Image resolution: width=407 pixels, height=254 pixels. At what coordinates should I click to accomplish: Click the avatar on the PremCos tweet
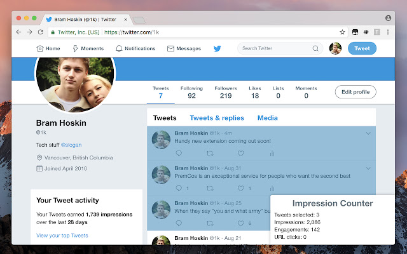[x=161, y=175]
